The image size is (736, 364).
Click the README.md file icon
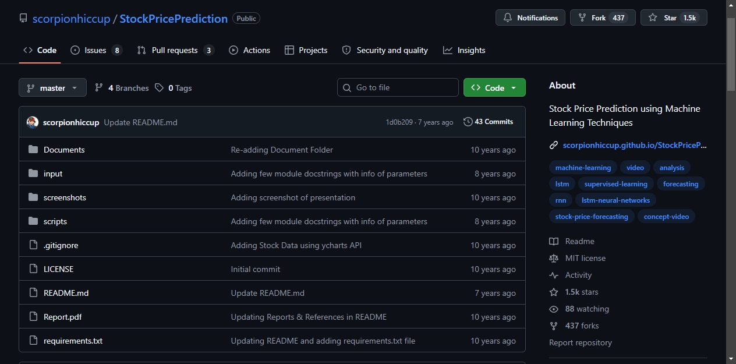(x=33, y=293)
